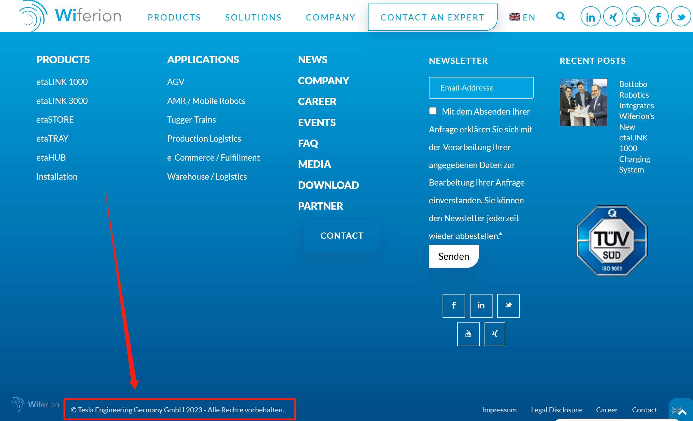
Task: Open PARTNER footer link
Action: tap(320, 206)
